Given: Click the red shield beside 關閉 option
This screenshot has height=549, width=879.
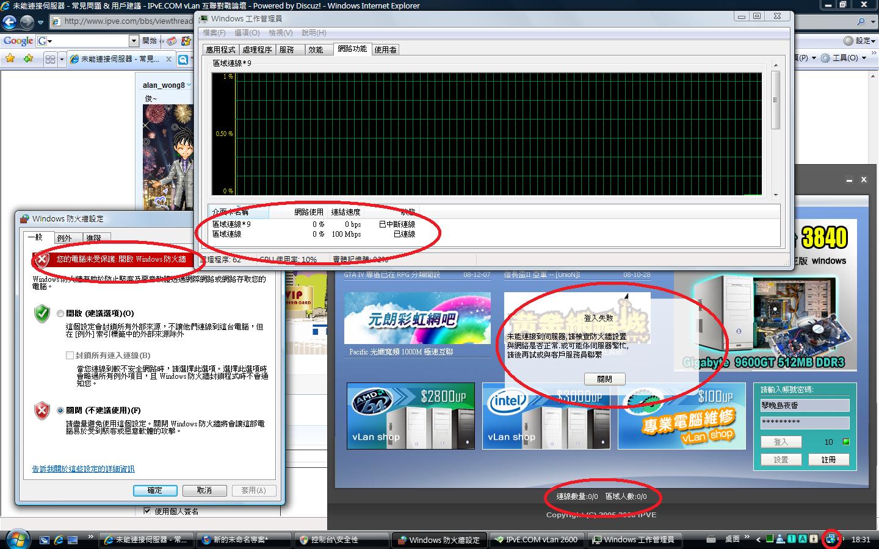Looking at the screenshot, I should tap(42, 411).
